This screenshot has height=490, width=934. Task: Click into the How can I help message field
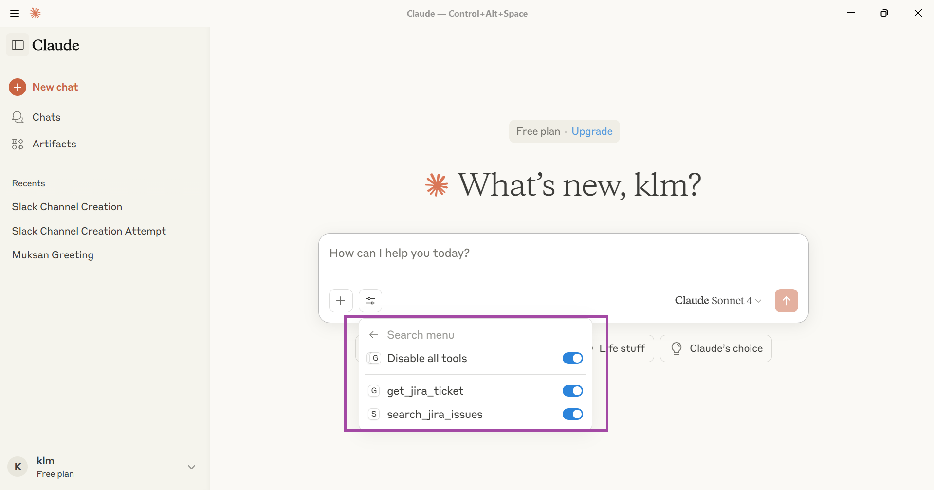(563, 254)
